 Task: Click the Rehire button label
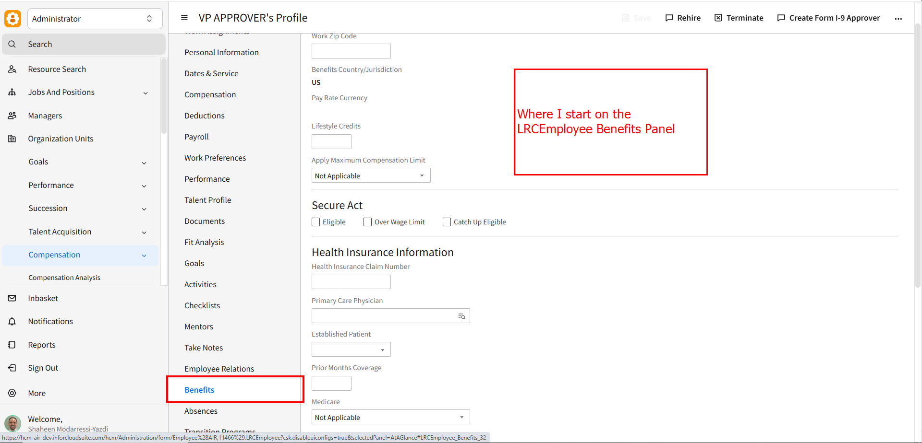coord(689,18)
